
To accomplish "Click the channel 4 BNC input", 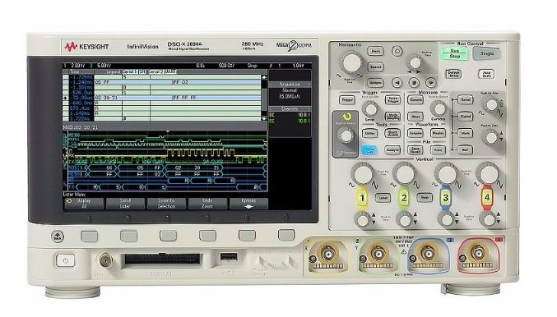I will tap(478, 253).
